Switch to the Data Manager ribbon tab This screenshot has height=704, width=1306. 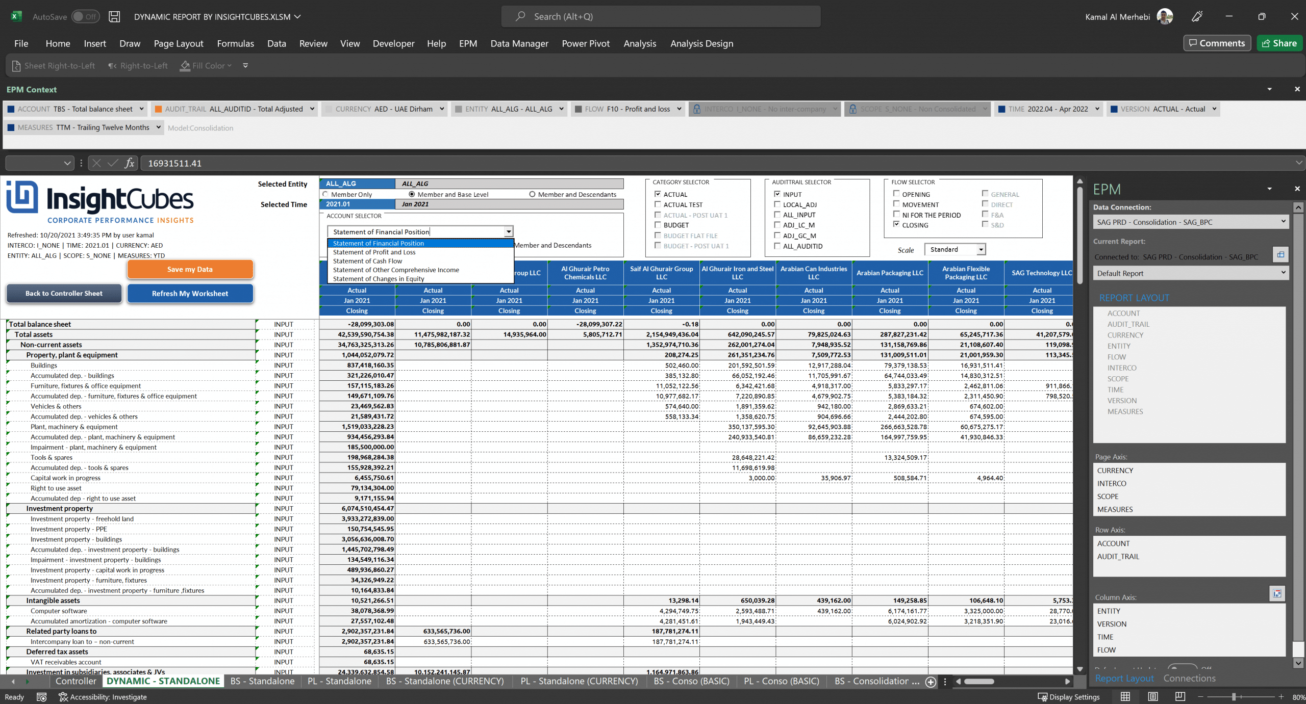tap(519, 43)
